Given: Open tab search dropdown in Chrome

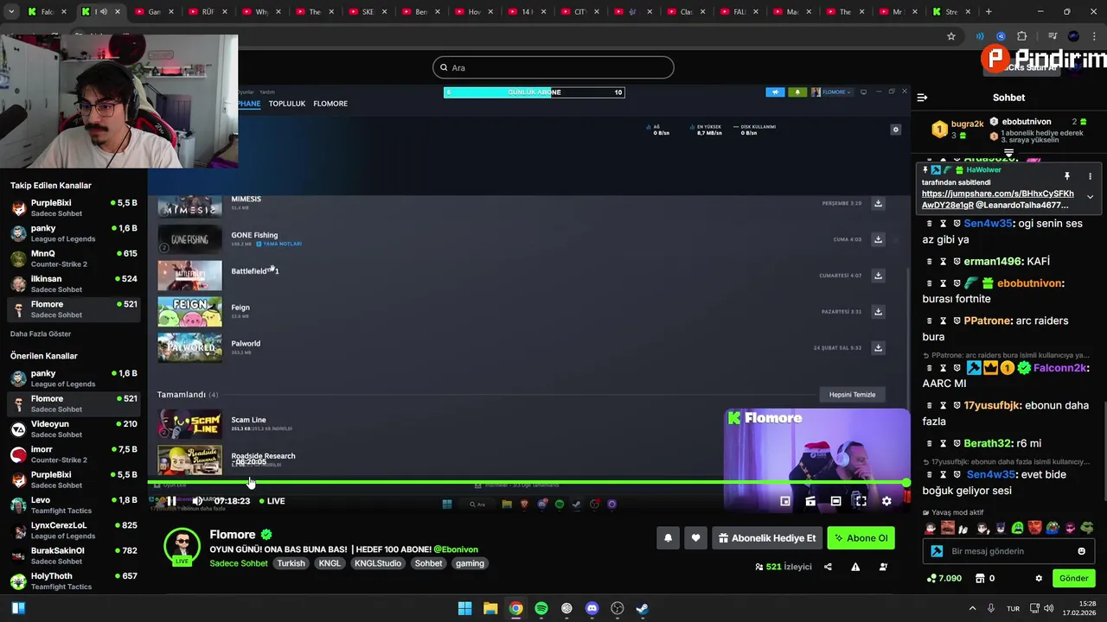Looking at the screenshot, I should tap(11, 11).
